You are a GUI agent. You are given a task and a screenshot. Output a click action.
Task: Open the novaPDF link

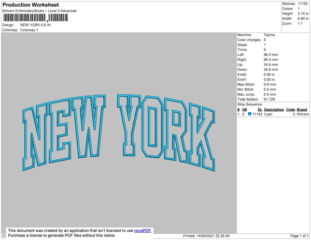click(x=143, y=231)
